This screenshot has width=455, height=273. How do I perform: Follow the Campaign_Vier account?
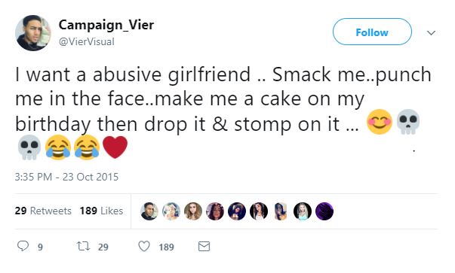tap(372, 32)
